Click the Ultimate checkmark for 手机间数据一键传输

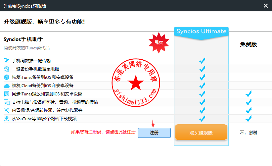tap(202, 61)
